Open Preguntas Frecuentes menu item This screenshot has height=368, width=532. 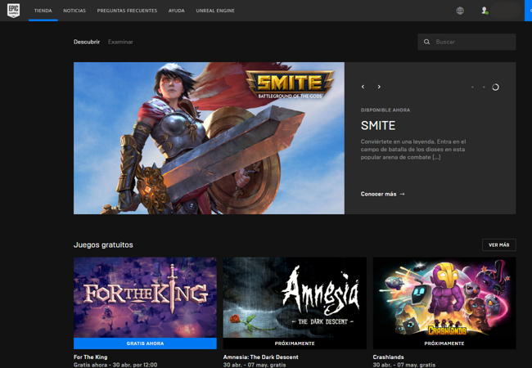click(127, 11)
